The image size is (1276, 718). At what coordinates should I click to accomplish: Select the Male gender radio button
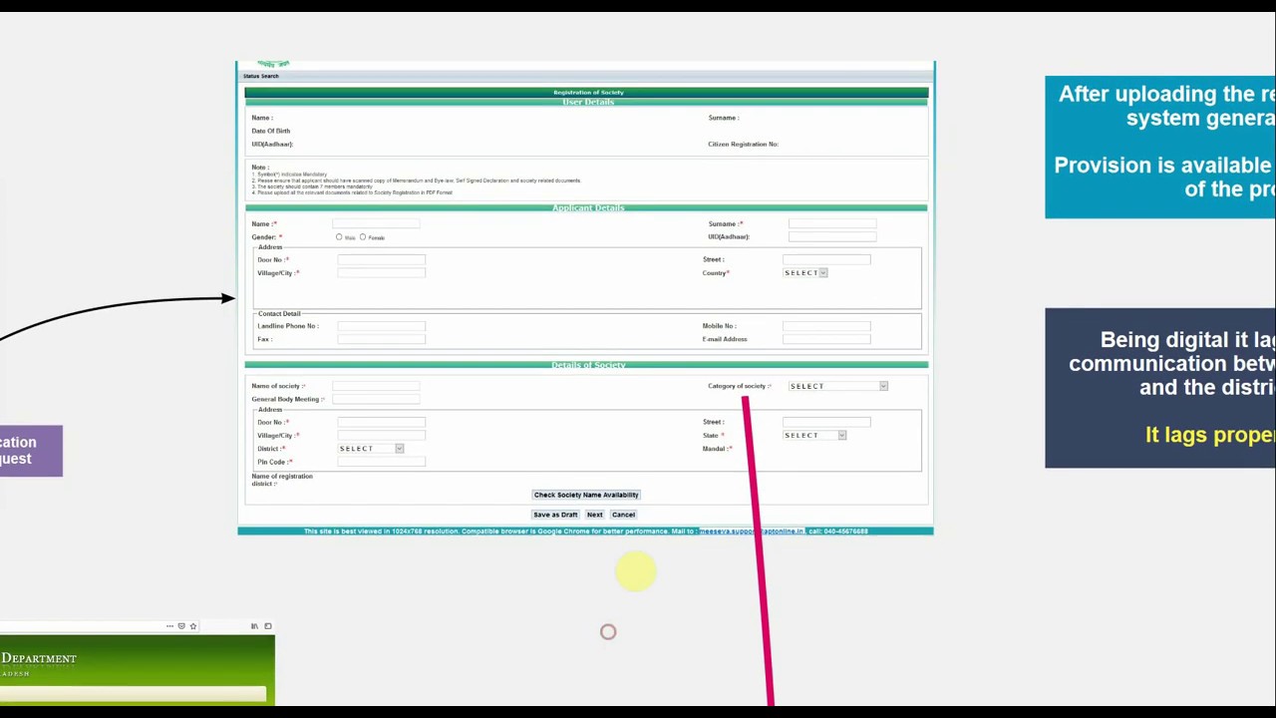(x=339, y=237)
